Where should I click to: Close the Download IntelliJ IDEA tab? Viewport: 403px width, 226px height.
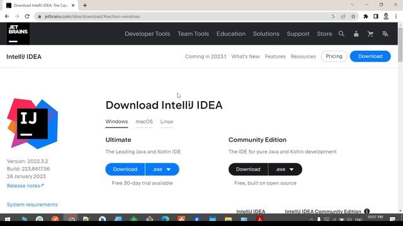click(x=73, y=5)
